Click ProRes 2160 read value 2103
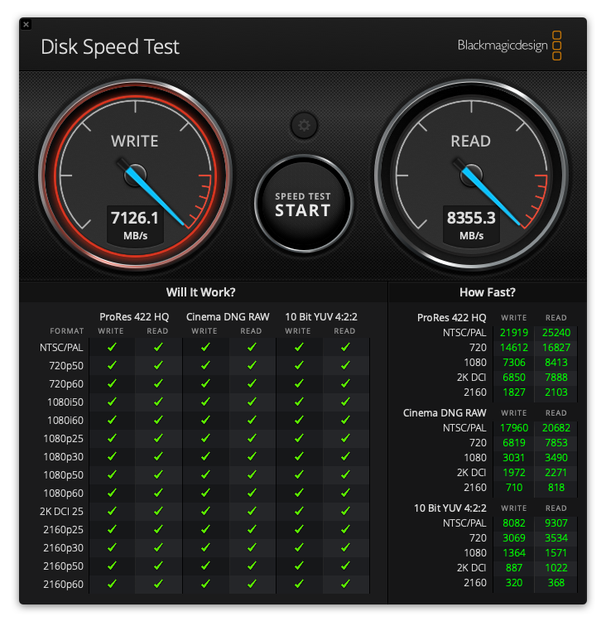Image resolution: width=606 pixels, height=626 pixels. tap(556, 392)
